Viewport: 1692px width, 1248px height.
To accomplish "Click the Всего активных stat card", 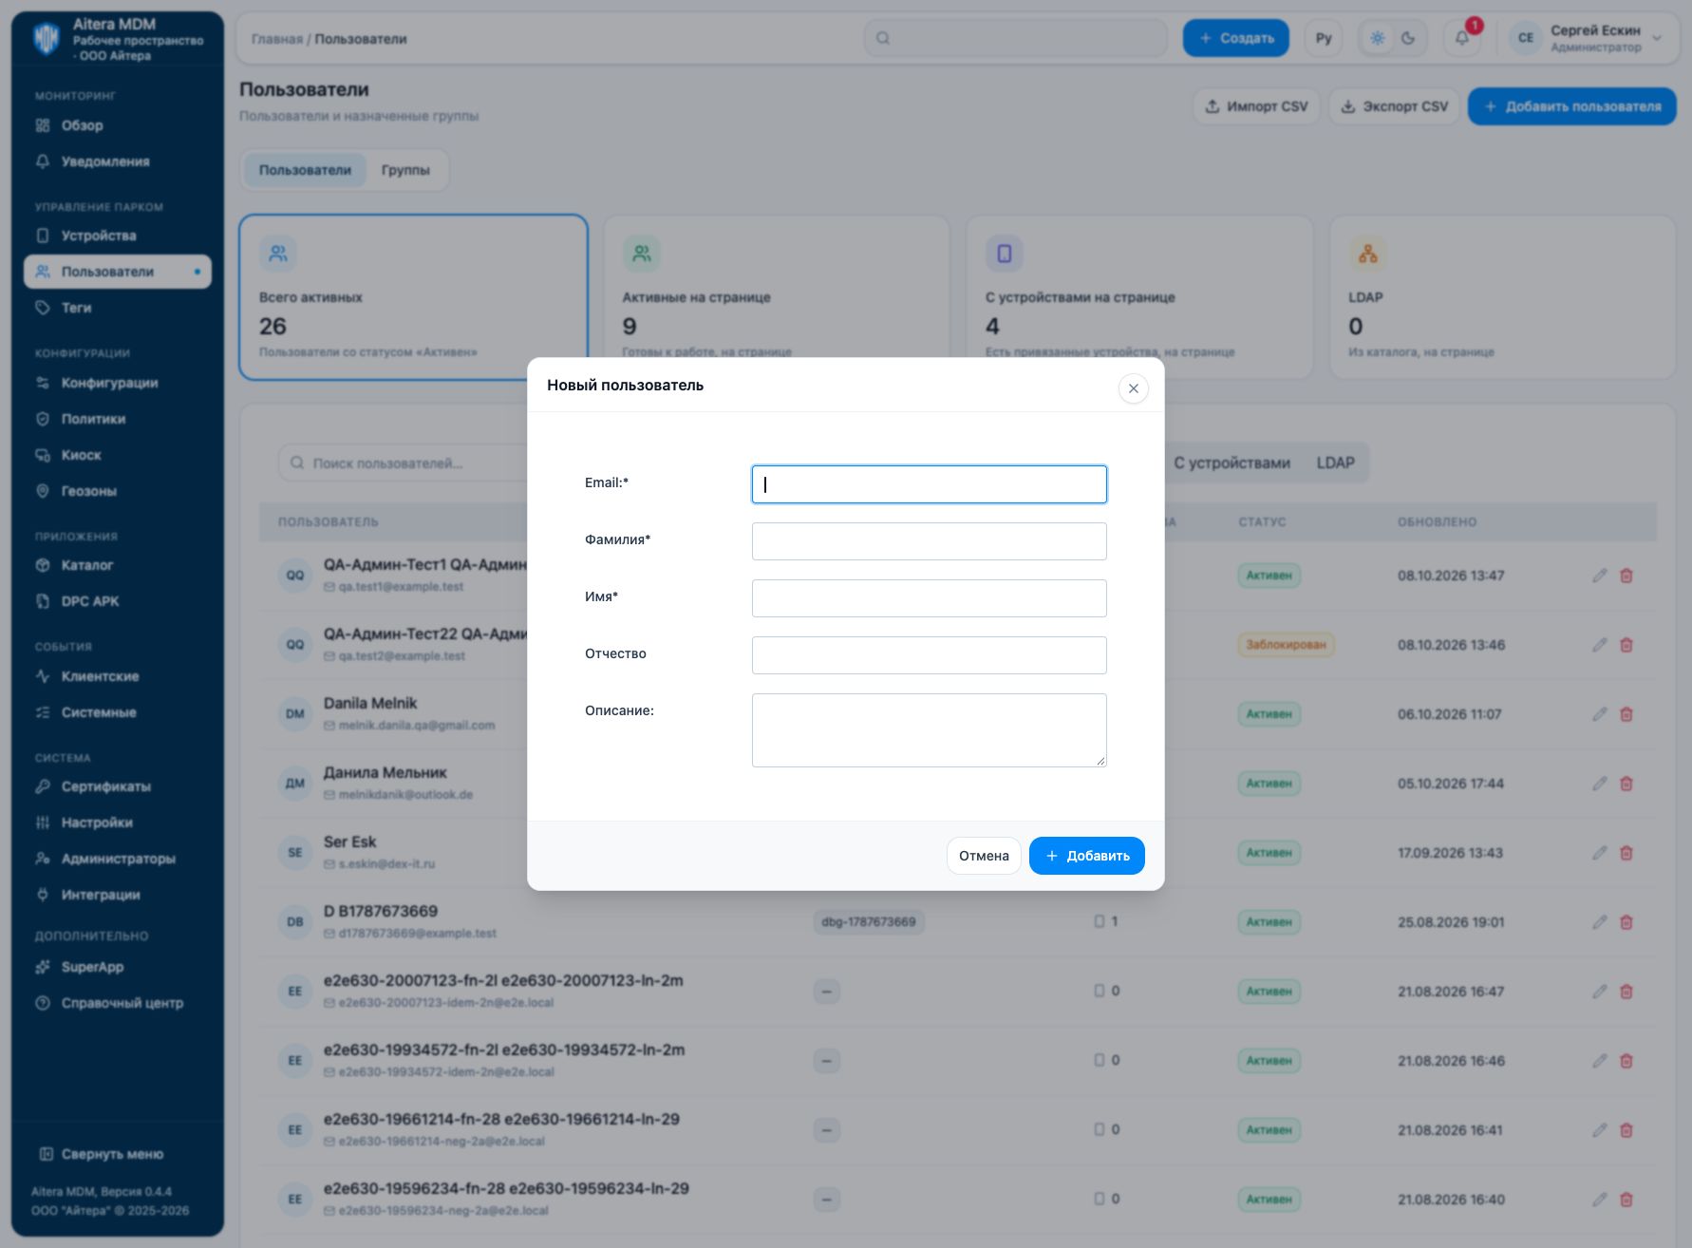I will [x=413, y=297].
